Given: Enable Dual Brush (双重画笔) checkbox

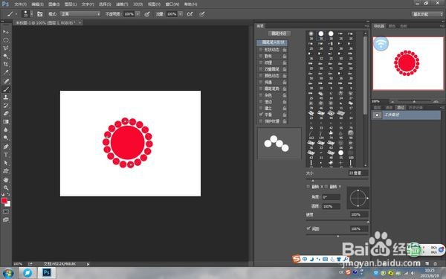Looking at the screenshot, I should pyautogui.click(x=261, y=69).
